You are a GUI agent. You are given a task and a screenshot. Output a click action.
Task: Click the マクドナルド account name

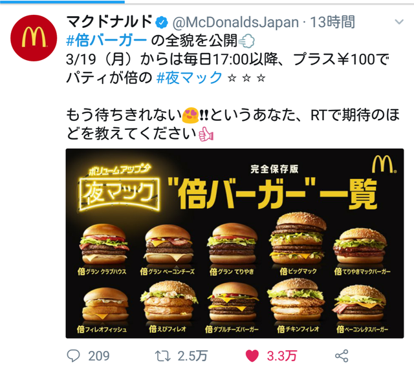tap(109, 22)
